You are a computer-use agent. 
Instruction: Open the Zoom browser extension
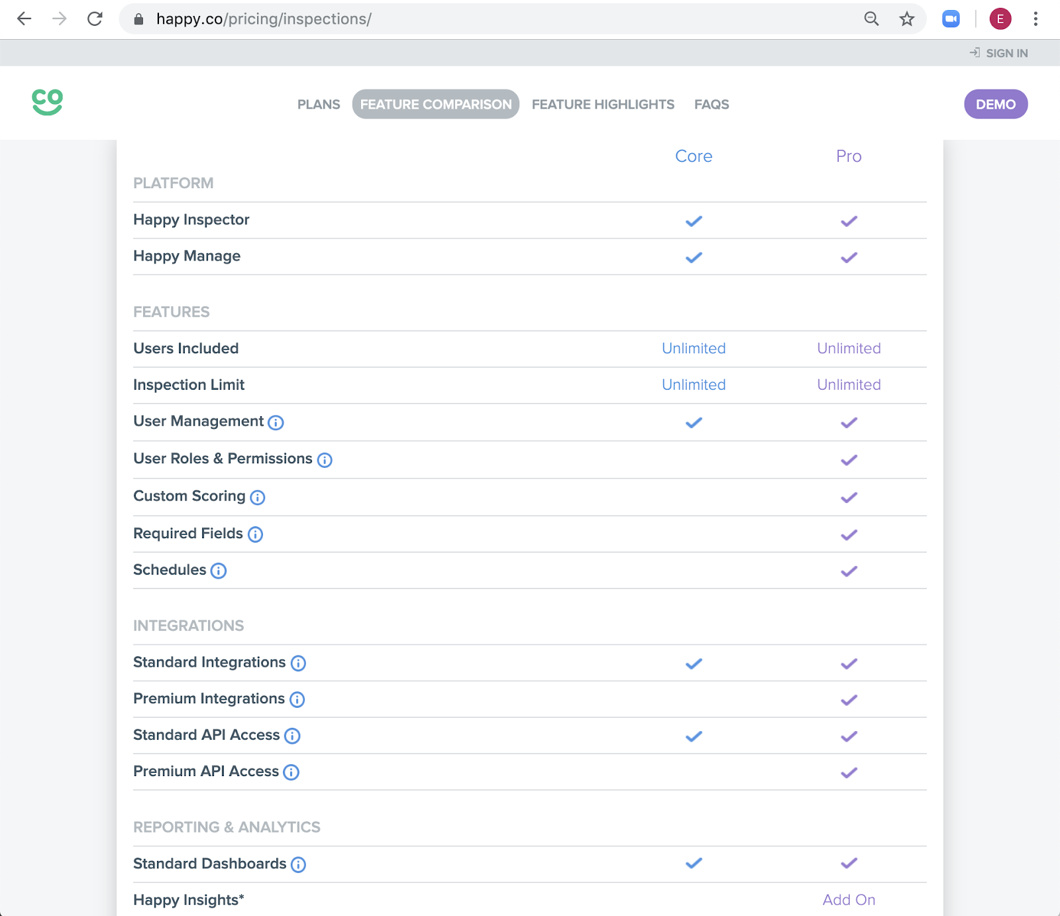(951, 19)
